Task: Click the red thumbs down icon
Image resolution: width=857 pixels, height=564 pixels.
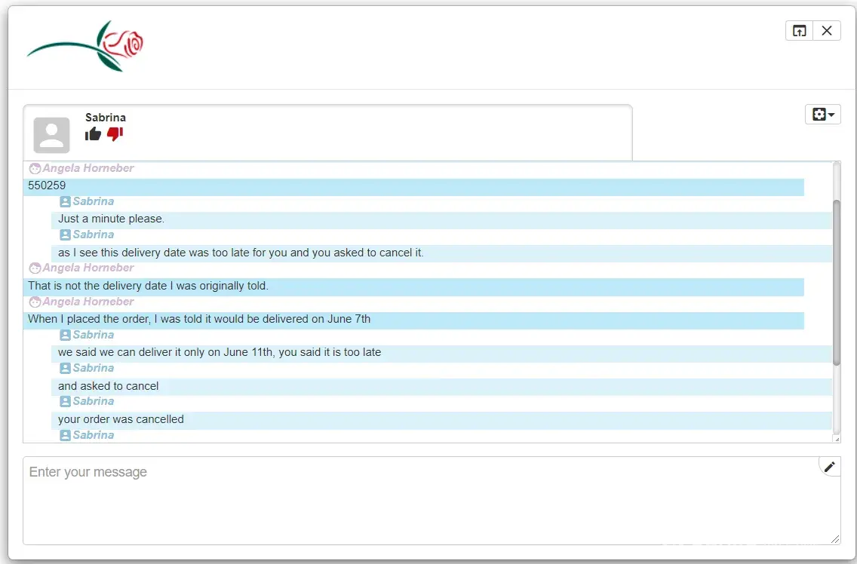Action: 115,134
